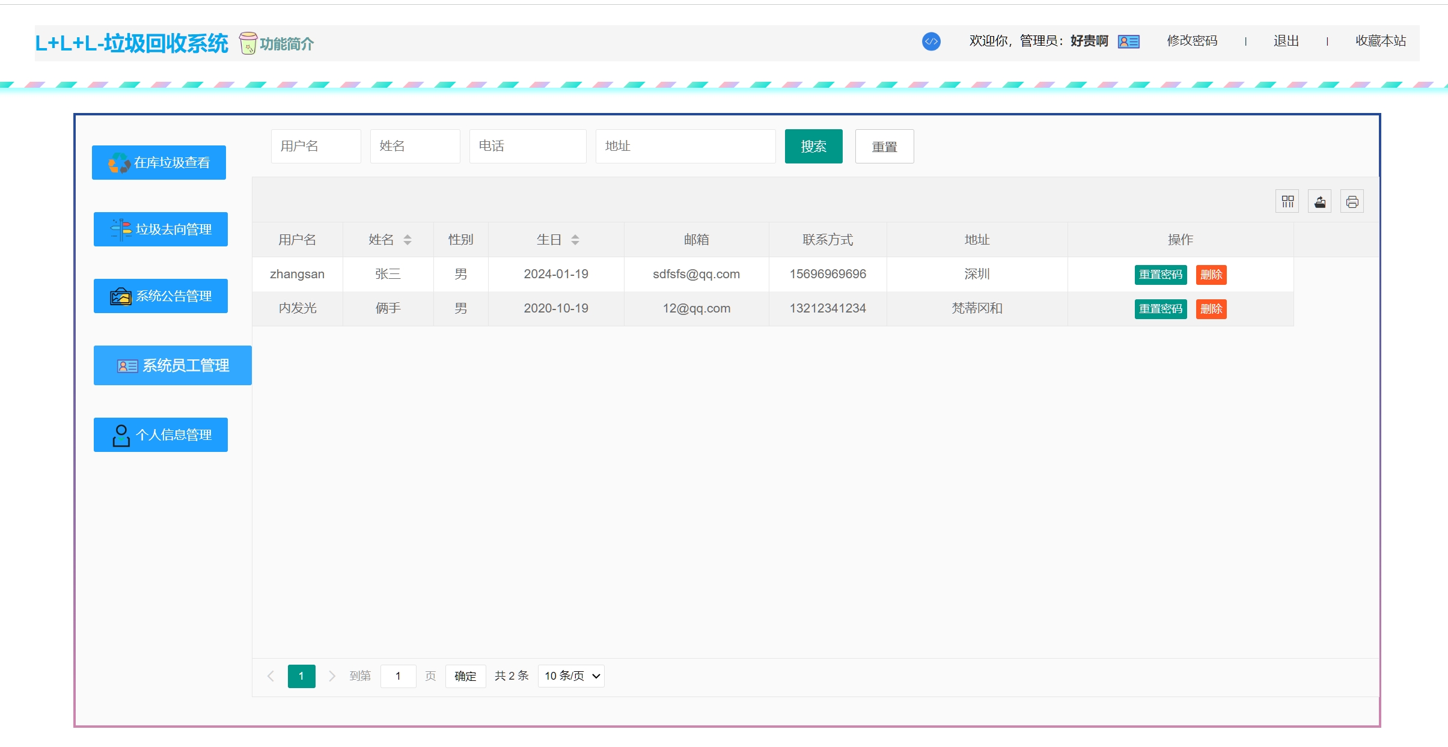Focus the 姓名 search field

[415, 146]
